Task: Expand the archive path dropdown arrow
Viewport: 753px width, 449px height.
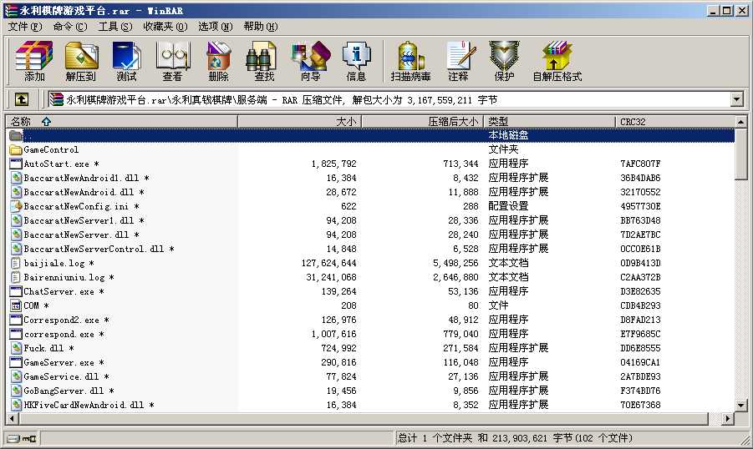Action: (x=737, y=99)
